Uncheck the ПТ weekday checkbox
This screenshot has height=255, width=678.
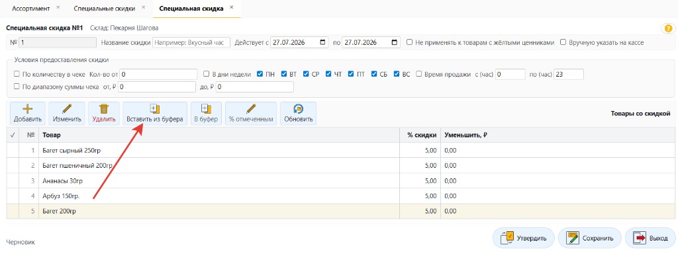(351, 74)
